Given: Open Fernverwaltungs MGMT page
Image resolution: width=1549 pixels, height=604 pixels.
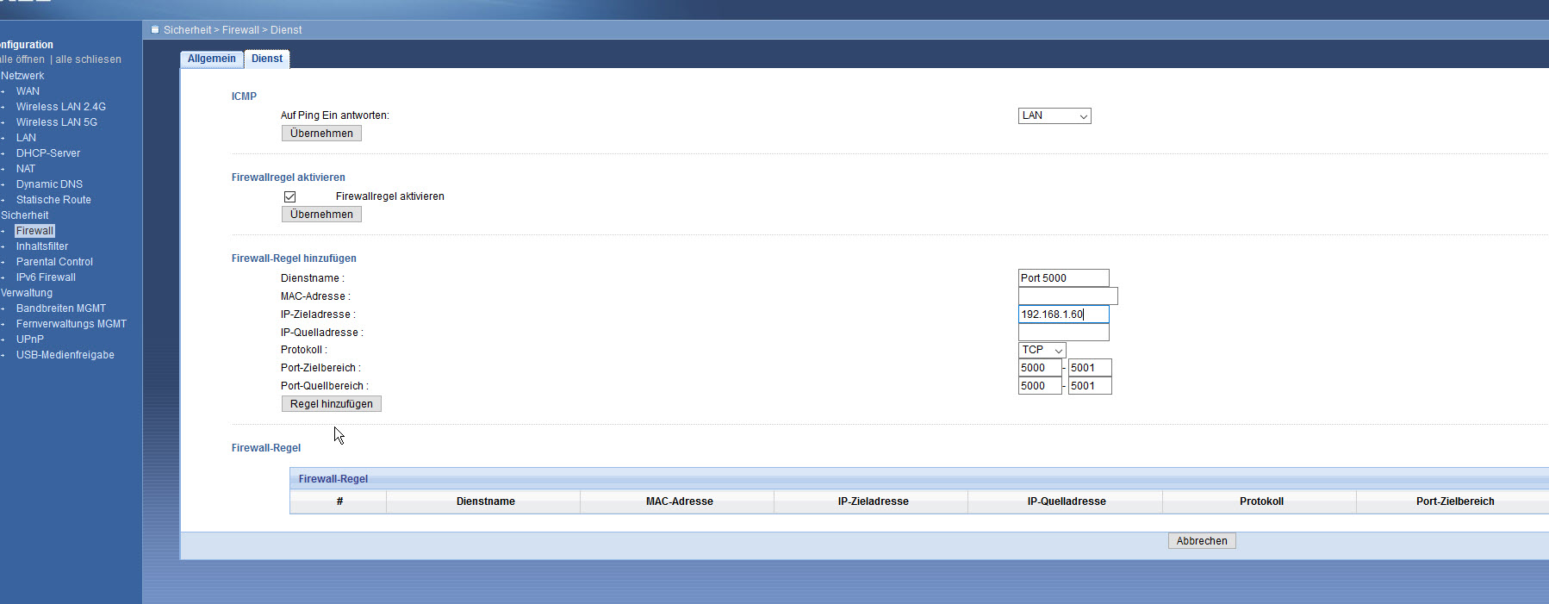Looking at the screenshot, I should click(x=72, y=324).
